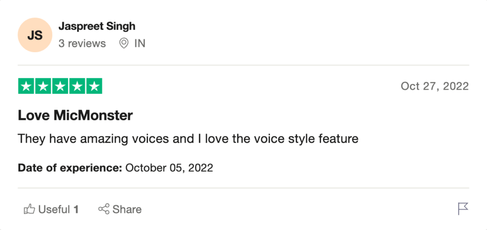The width and height of the screenshot is (487, 230).
Task: Click the review text about amazing voices
Action: (187, 139)
